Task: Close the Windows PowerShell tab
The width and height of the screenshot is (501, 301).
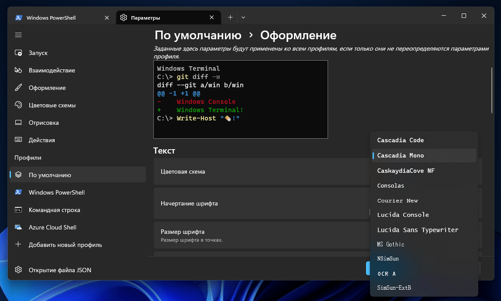Action: 107,17
